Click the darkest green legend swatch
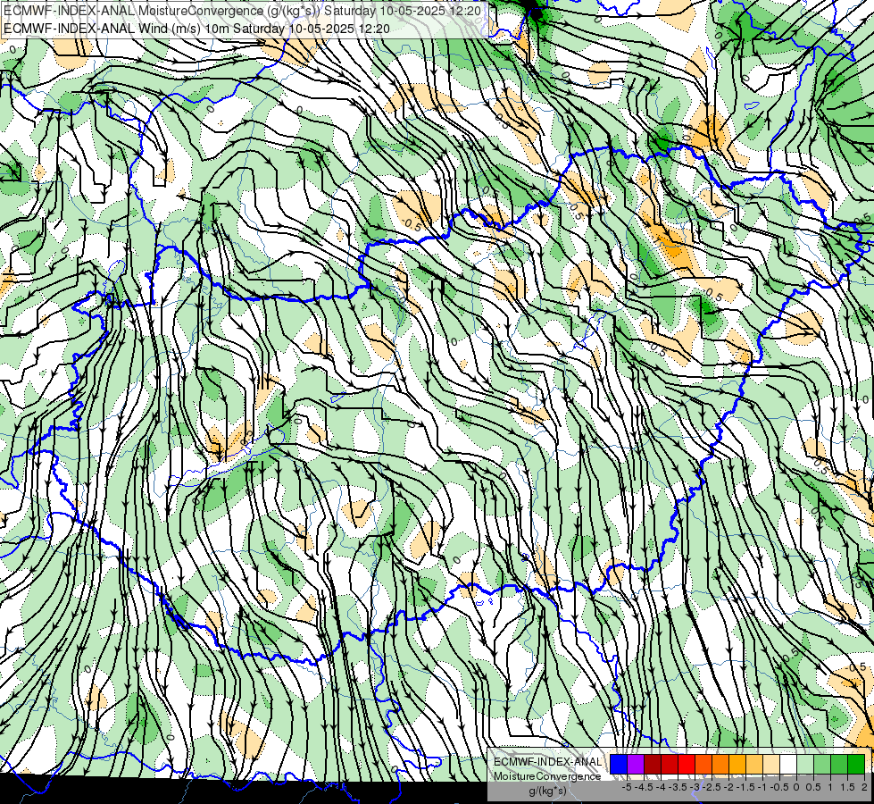The image size is (874, 804). click(856, 764)
